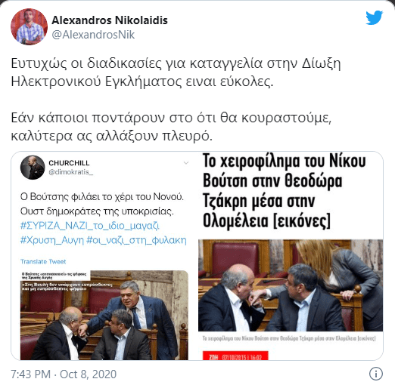Viewport: 395px width, 382px height.
Task: Open the CHURCHILL account avatar
Action: 33,168
